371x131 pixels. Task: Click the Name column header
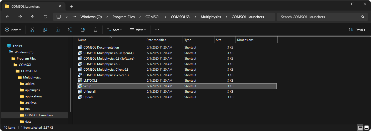111,40
